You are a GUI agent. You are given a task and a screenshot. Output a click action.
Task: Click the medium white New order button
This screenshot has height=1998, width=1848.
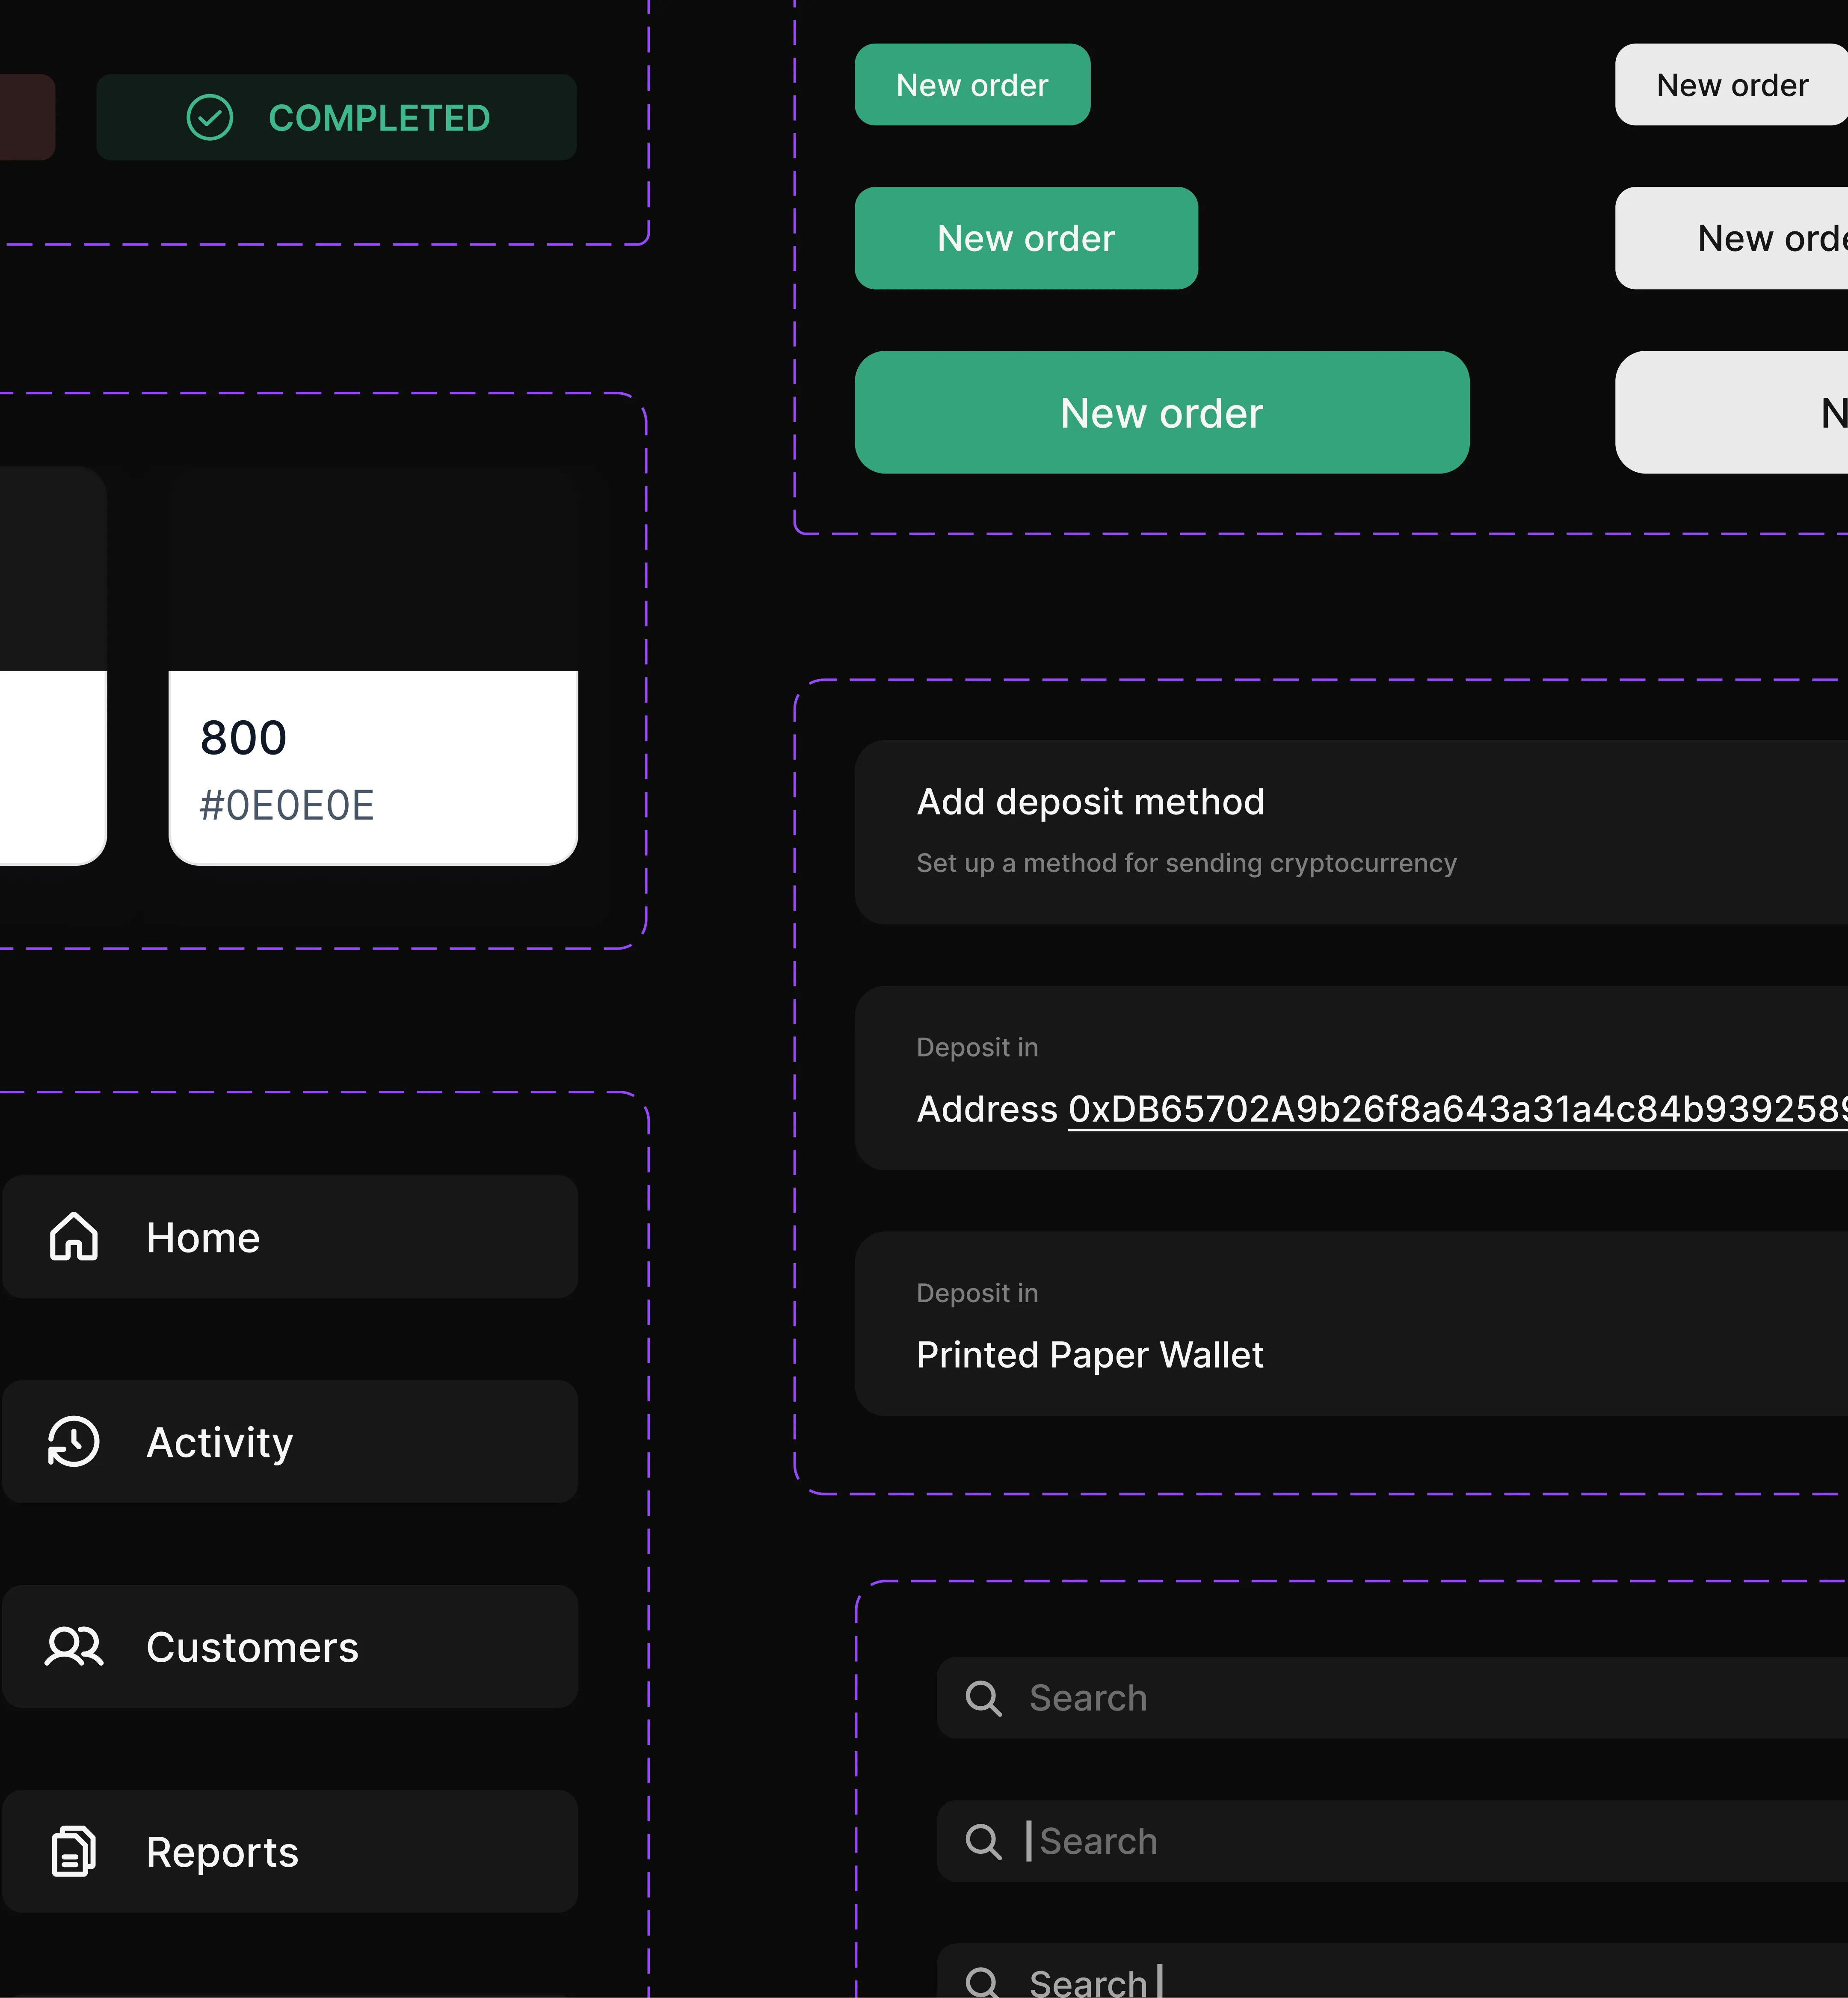pyautogui.click(x=1732, y=238)
